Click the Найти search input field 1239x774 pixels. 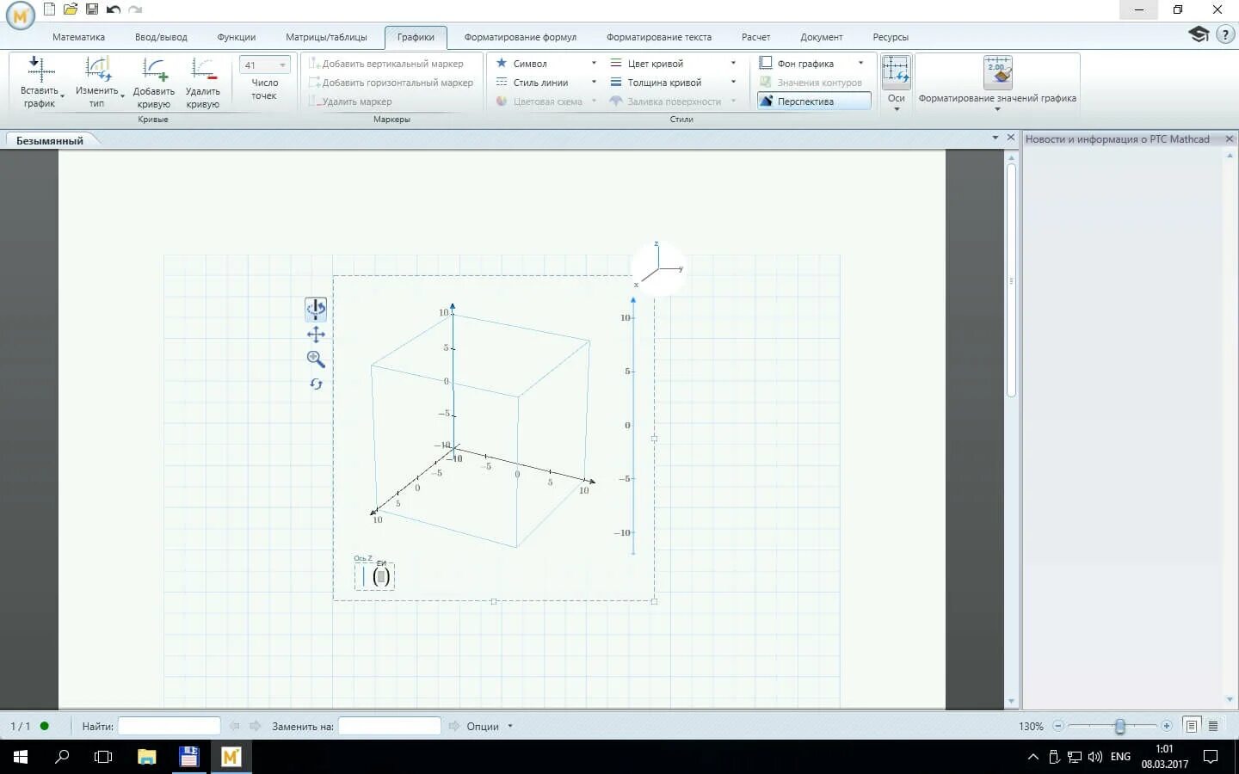[170, 726]
